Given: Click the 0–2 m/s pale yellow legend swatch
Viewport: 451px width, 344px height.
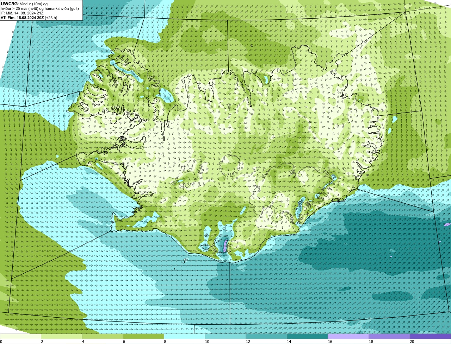Looking at the screenshot, I should 20,336.
